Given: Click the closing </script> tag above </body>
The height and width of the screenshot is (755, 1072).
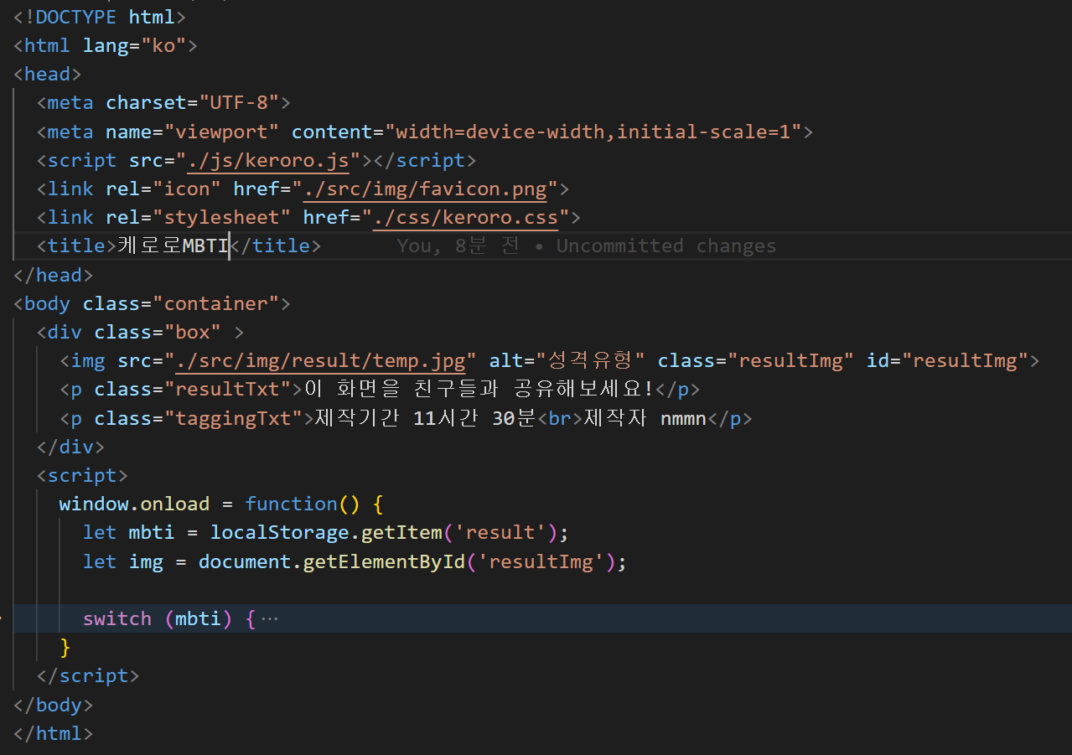Looking at the screenshot, I should click(88, 675).
